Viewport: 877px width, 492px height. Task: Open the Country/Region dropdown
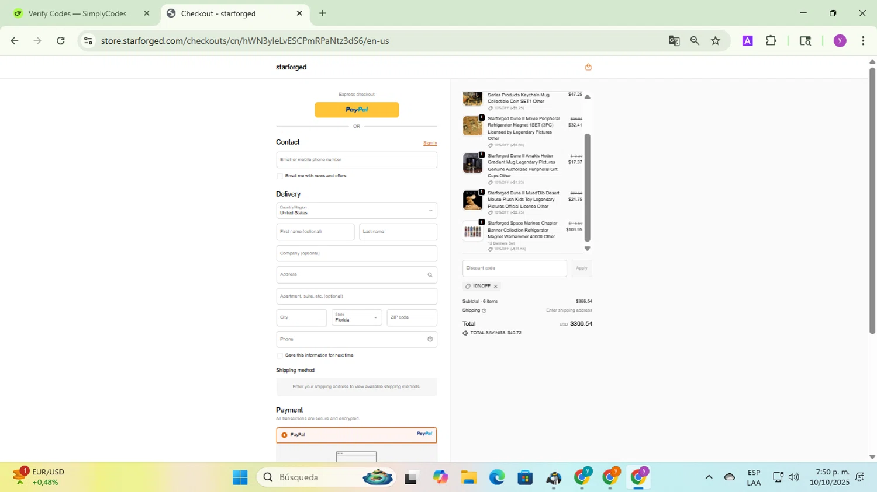tap(357, 211)
